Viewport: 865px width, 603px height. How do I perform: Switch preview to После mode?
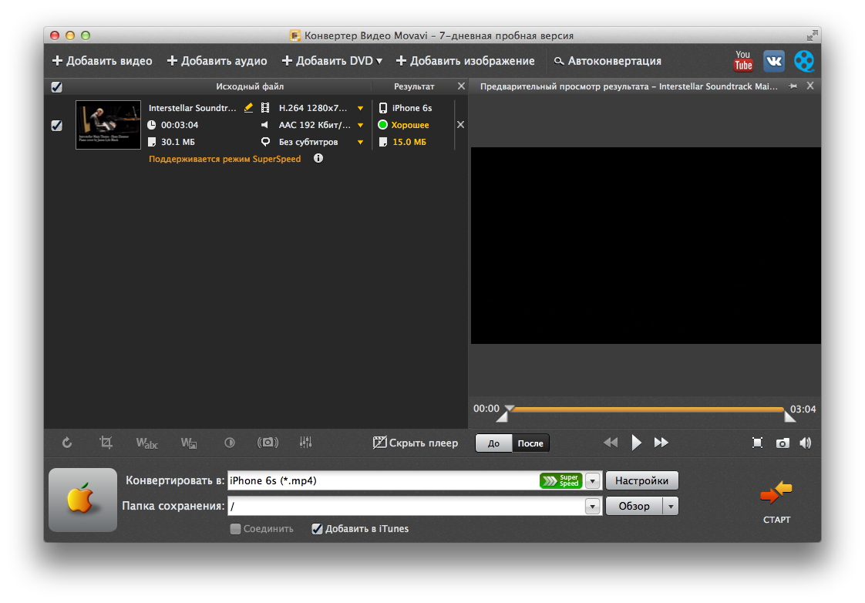[x=530, y=443]
